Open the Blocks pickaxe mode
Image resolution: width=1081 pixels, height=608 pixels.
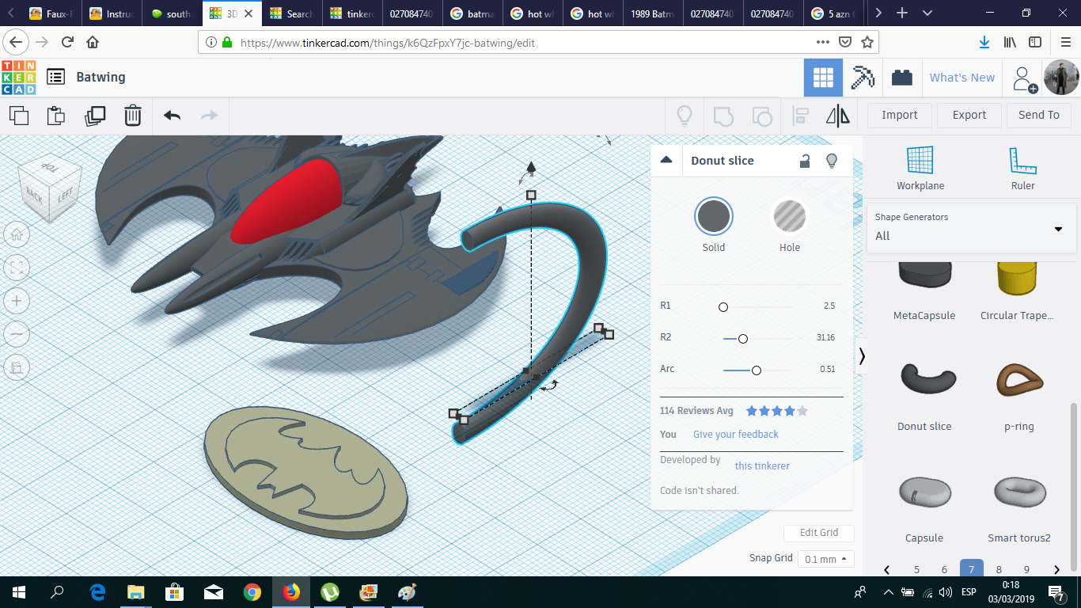click(863, 78)
